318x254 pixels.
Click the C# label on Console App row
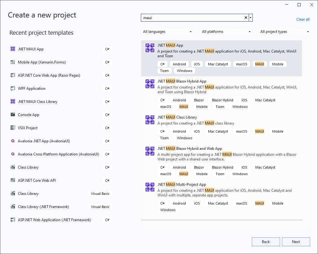point(107,115)
